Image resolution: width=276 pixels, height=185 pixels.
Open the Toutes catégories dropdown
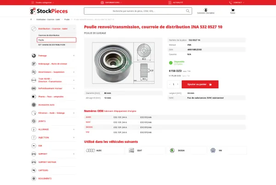(43, 3)
